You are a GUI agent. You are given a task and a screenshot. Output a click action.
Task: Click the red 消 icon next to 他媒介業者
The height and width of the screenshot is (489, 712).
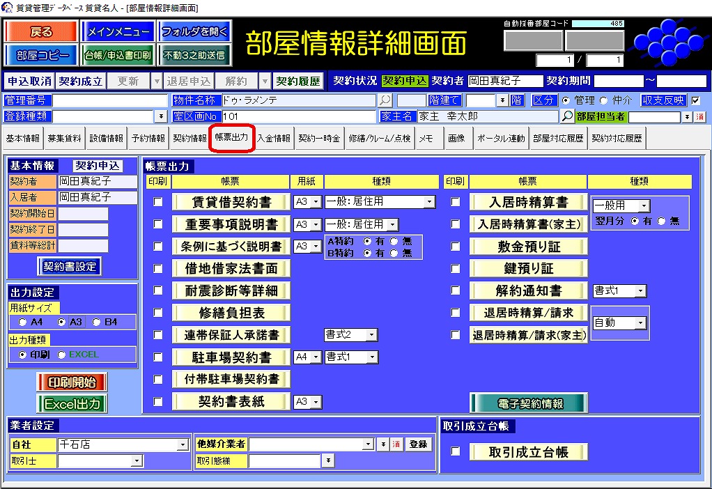point(395,444)
